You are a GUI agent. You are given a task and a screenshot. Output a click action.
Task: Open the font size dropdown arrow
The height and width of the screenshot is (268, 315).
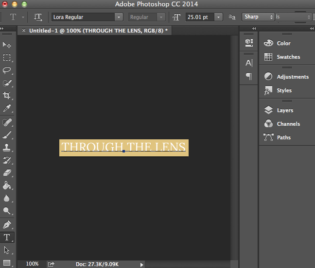(x=218, y=17)
